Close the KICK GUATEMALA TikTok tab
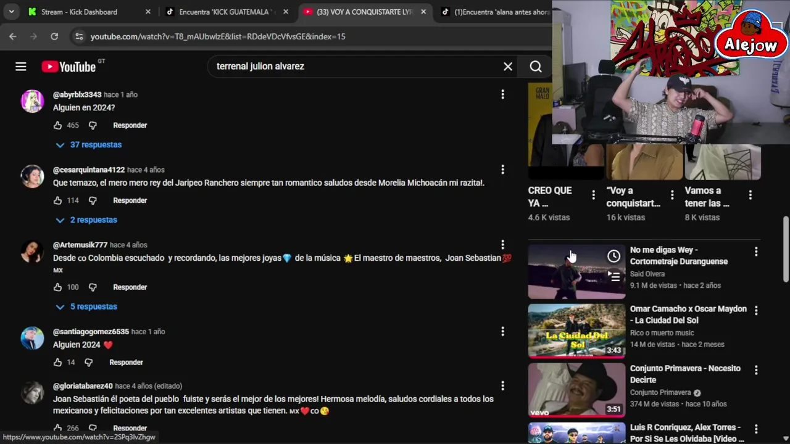This screenshot has width=790, height=444. coord(286,12)
